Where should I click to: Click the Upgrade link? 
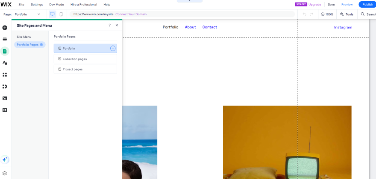(x=314, y=5)
